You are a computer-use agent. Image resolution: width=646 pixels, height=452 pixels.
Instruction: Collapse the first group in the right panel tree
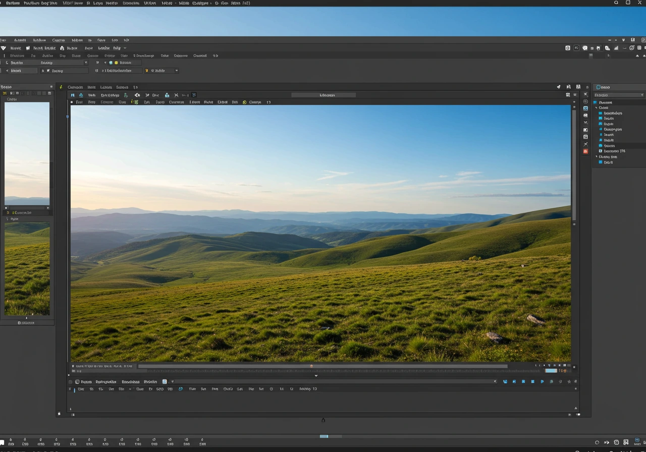pos(596,107)
